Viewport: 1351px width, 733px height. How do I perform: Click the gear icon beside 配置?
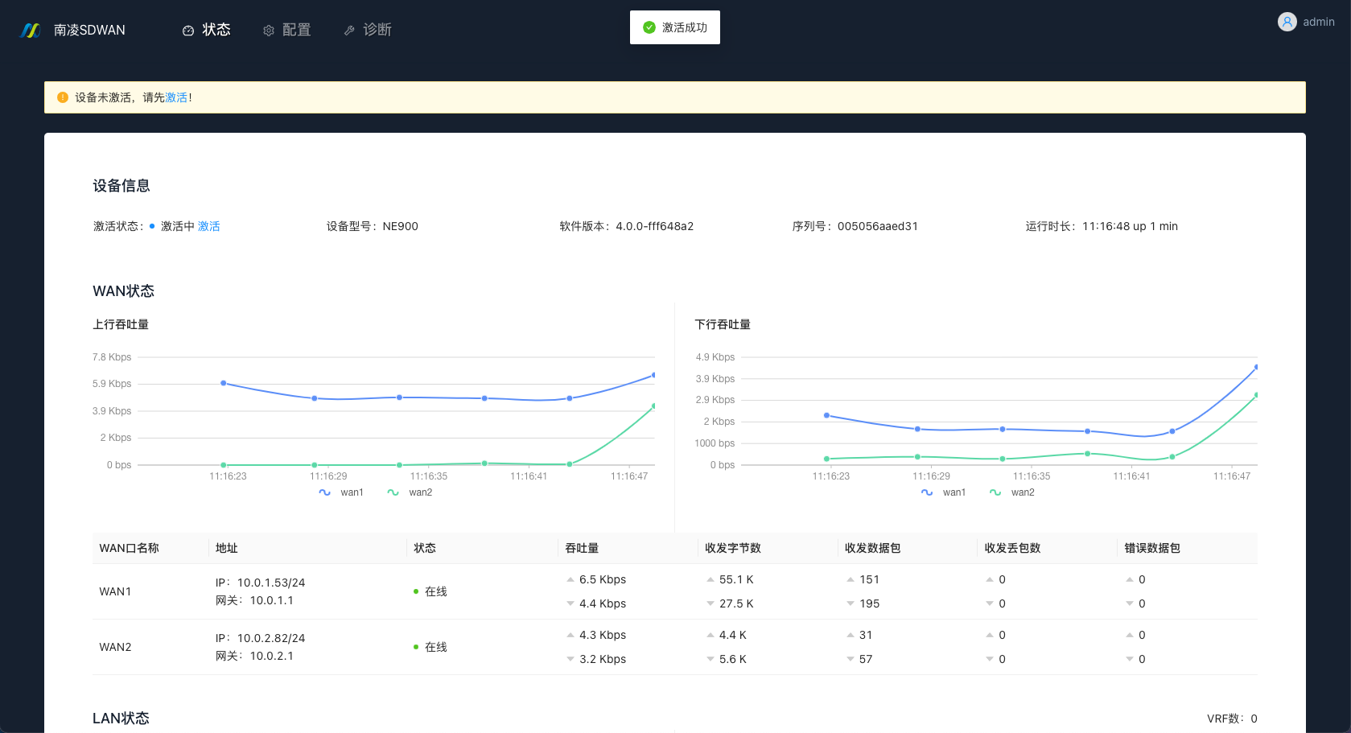click(x=269, y=31)
